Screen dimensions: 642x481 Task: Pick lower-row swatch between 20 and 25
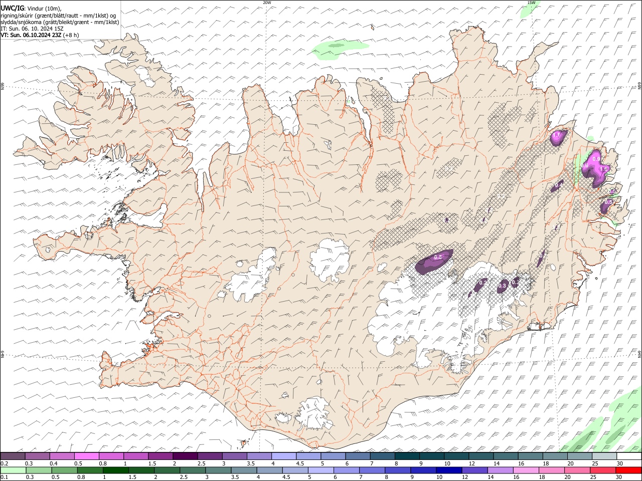click(x=576, y=470)
